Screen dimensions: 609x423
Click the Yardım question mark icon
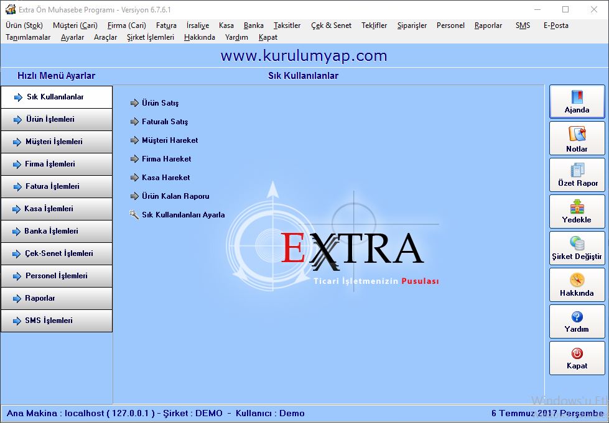pyautogui.click(x=577, y=317)
